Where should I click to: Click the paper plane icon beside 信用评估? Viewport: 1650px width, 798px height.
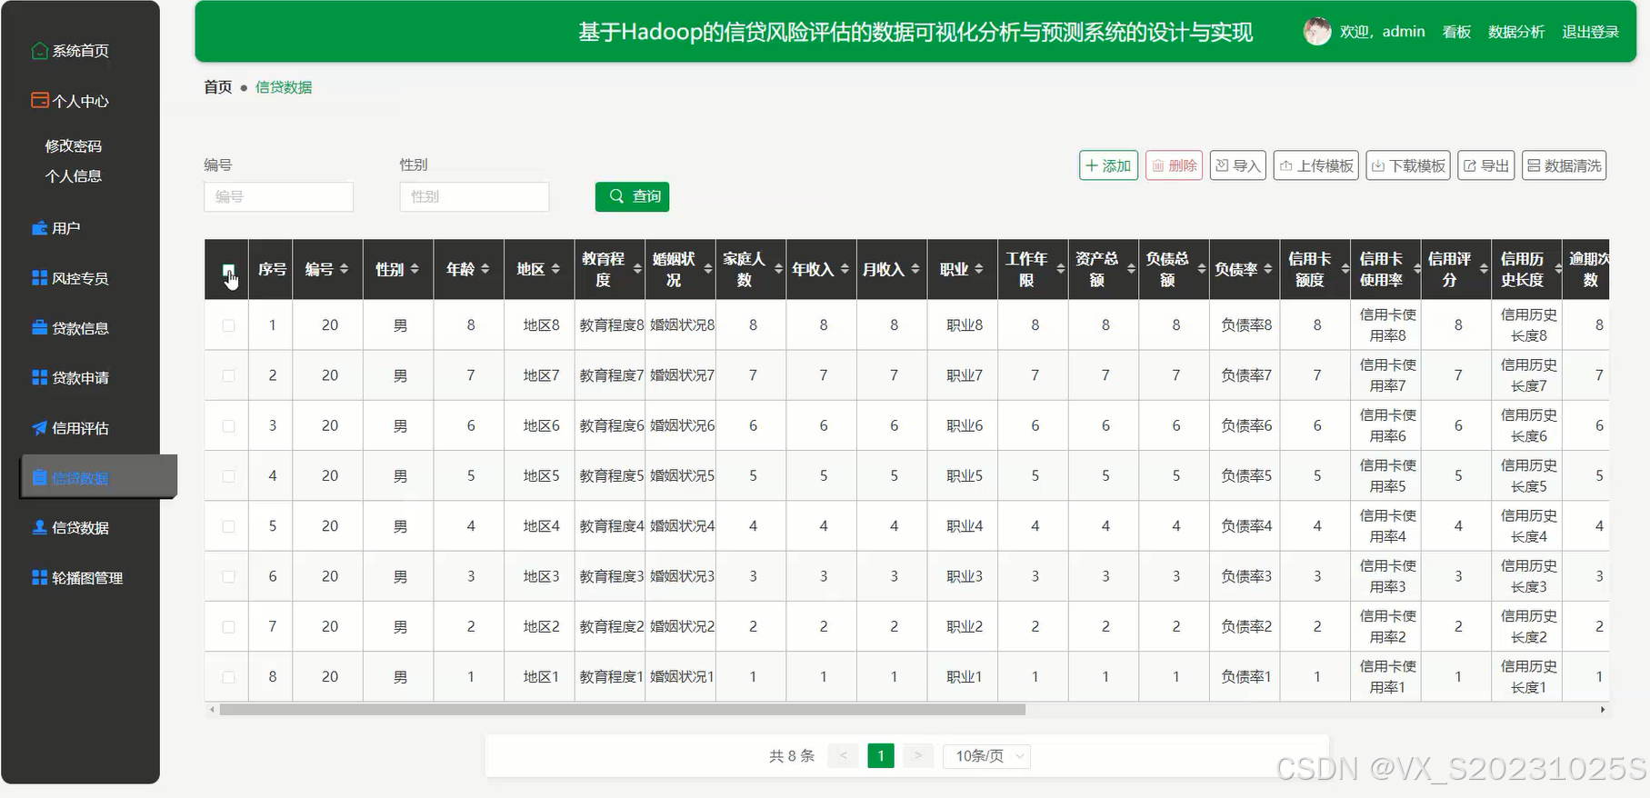click(x=40, y=428)
